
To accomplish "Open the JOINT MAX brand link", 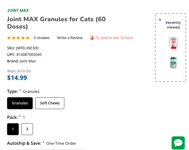I will tap(18, 10).
